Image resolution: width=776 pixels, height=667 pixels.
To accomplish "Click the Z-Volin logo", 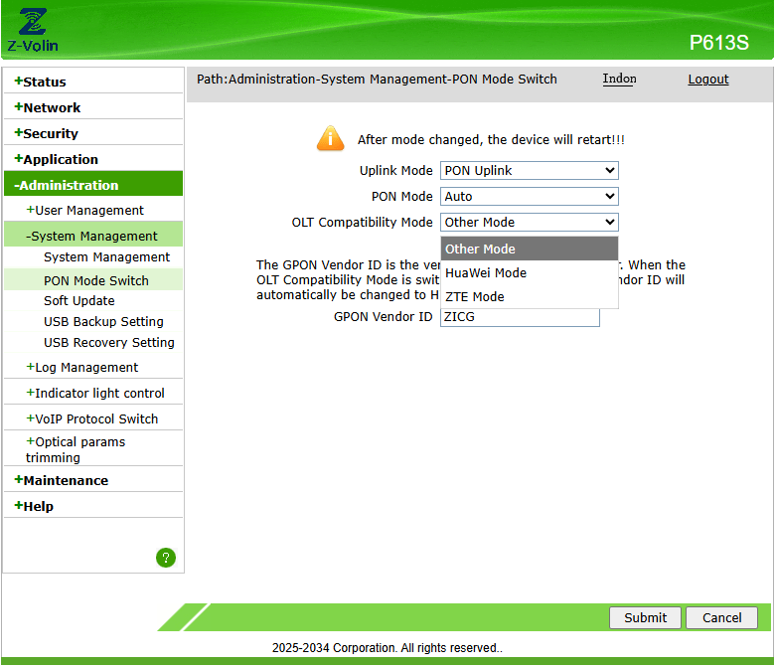I will pyautogui.click(x=33, y=30).
